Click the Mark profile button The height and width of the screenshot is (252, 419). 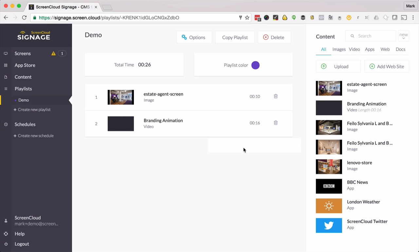pos(410,6)
